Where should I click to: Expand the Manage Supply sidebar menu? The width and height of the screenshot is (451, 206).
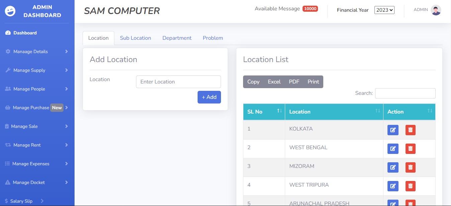(37, 70)
